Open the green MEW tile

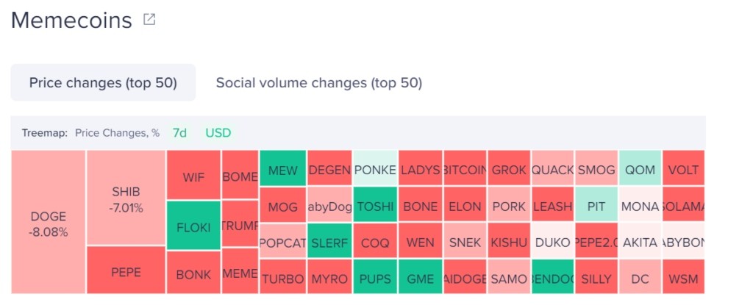point(283,168)
